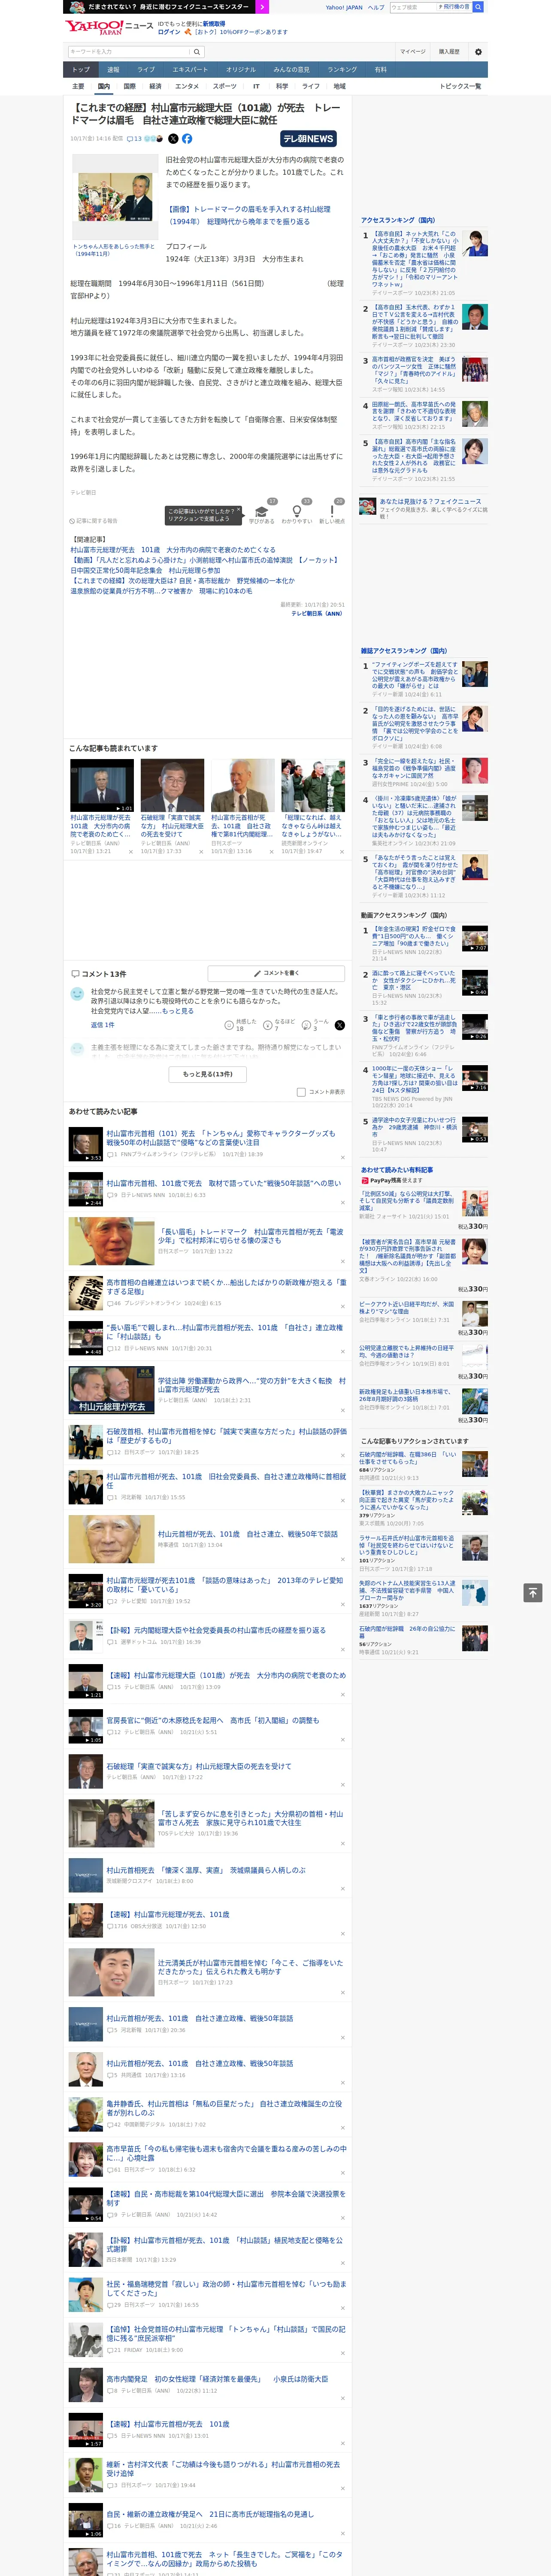The image size is (551, 2576).
Task: Click コメントを書く button
Action: point(277,973)
